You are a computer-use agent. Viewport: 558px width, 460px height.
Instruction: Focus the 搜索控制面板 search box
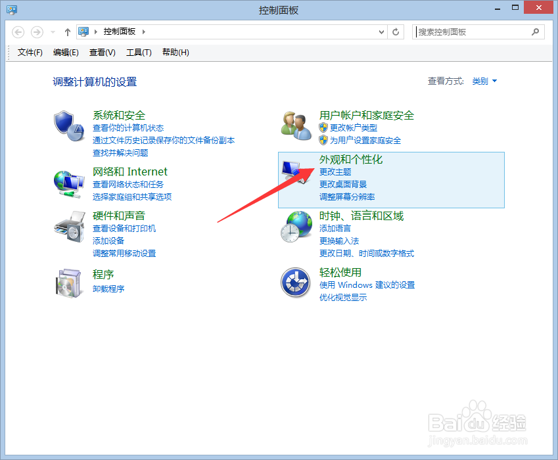coord(478,32)
